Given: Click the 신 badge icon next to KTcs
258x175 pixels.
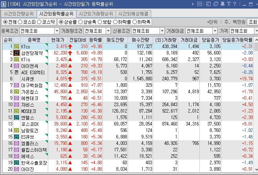Looking at the screenshot, I should (x=16, y=47).
